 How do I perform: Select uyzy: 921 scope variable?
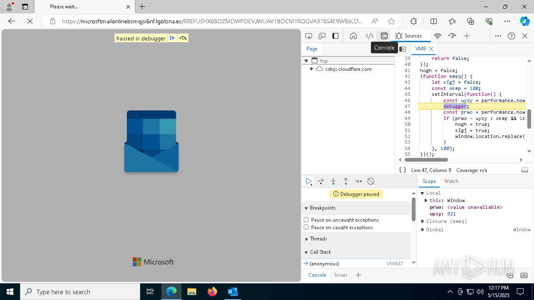click(x=443, y=214)
